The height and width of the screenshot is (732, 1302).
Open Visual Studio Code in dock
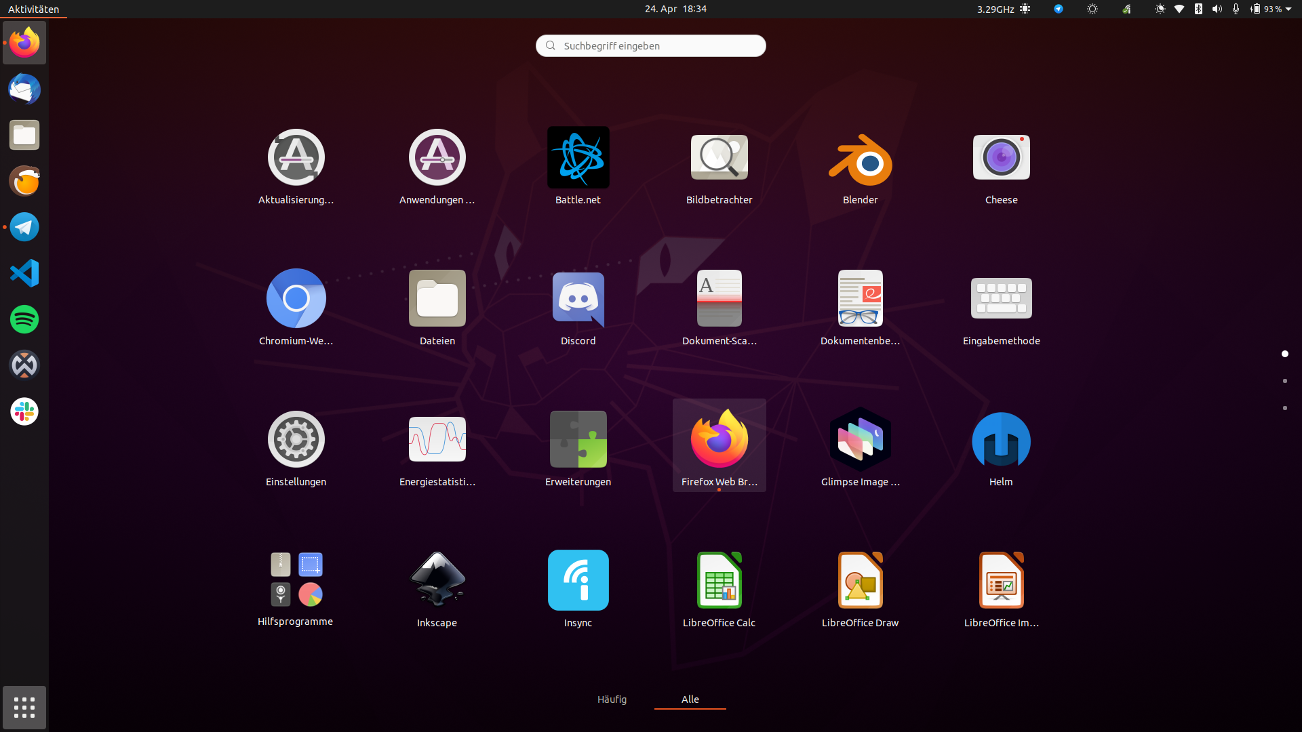point(24,273)
